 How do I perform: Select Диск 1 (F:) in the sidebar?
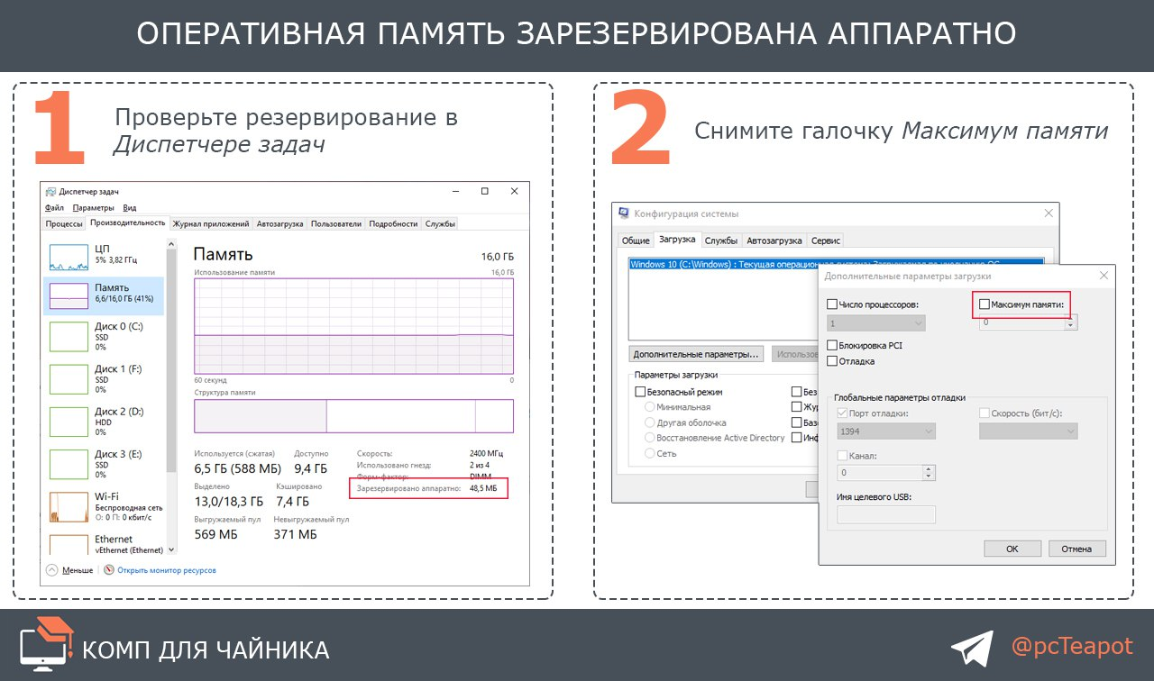coord(104,379)
